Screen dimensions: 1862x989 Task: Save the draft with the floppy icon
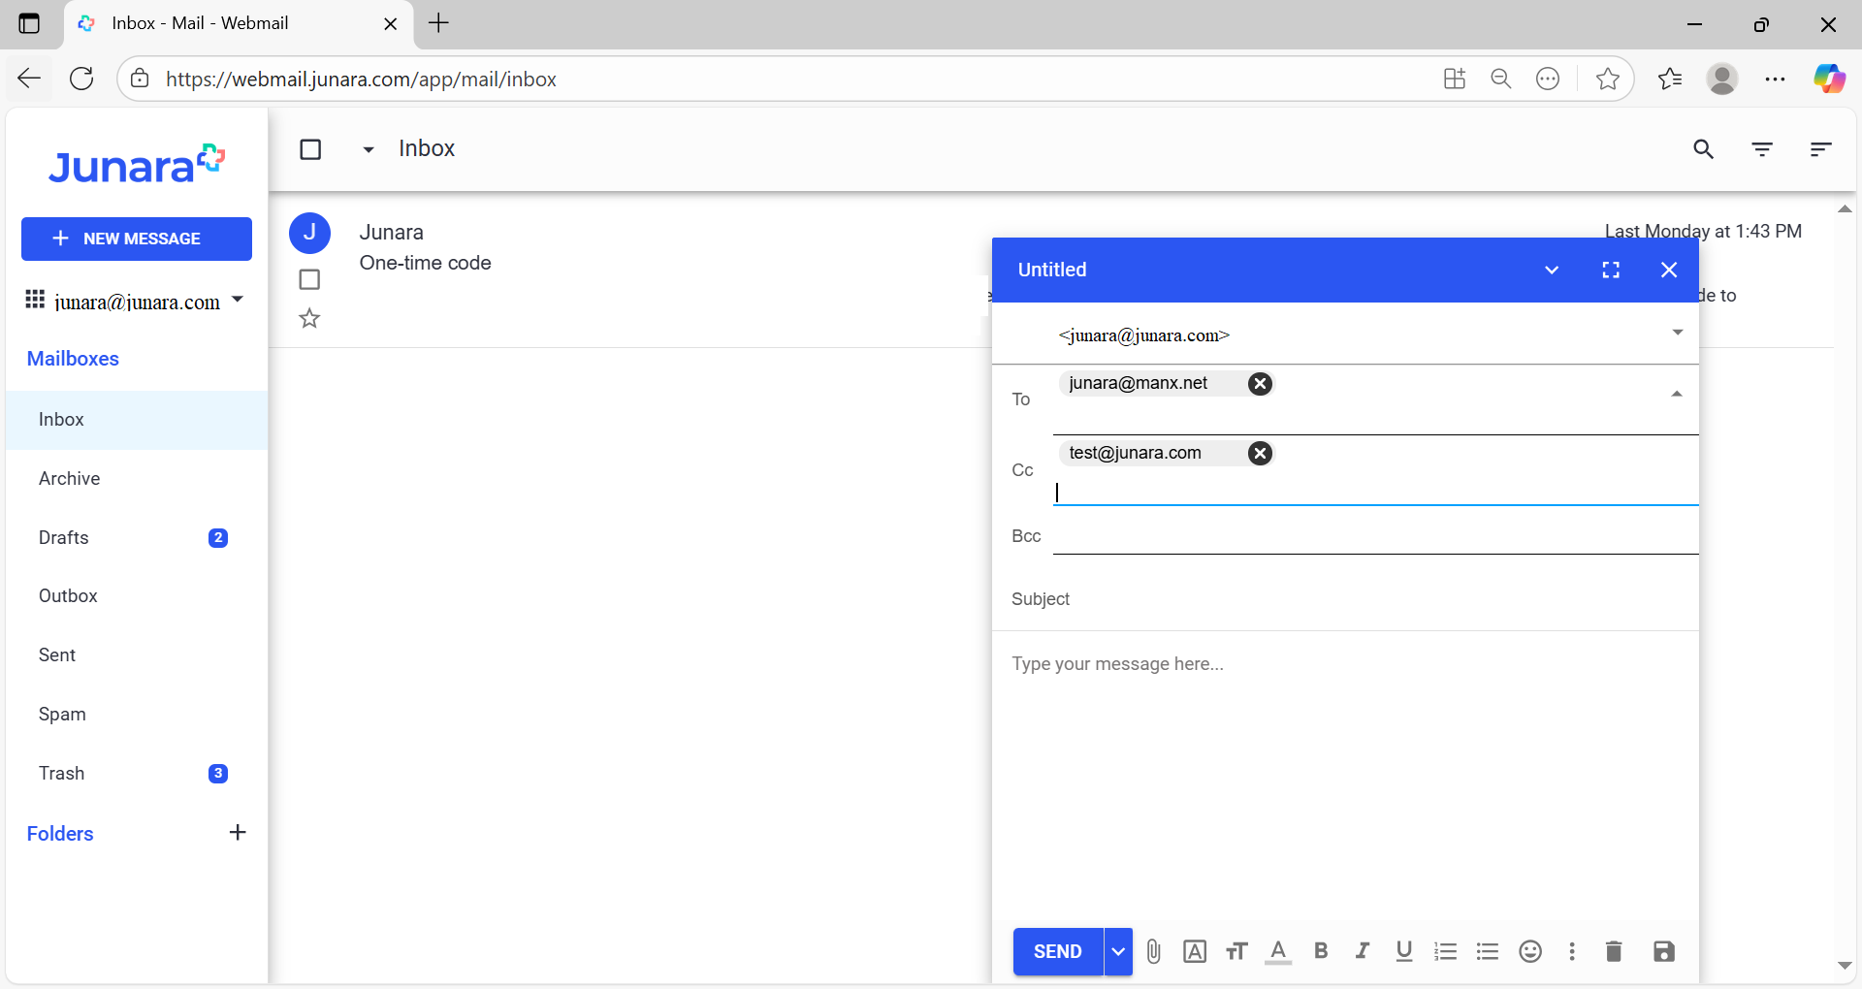tap(1664, 951)
